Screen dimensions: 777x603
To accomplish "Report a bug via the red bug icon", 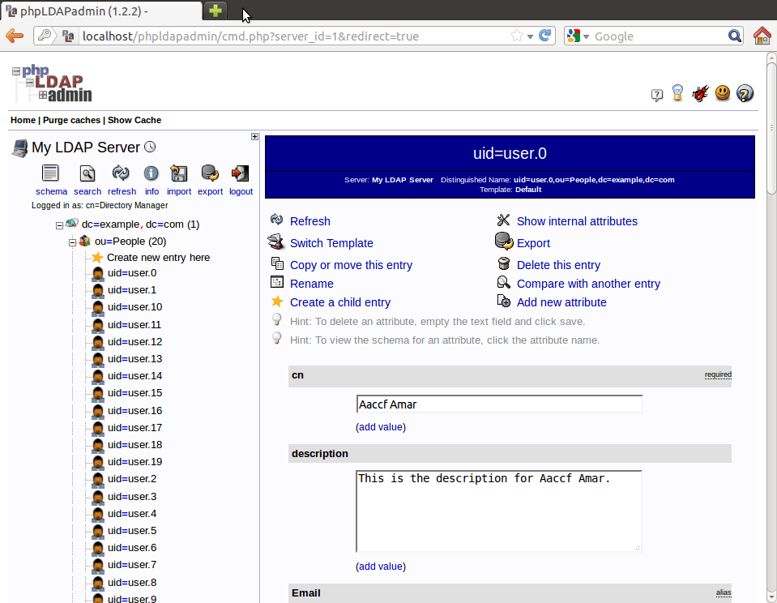I will [699, 93].
